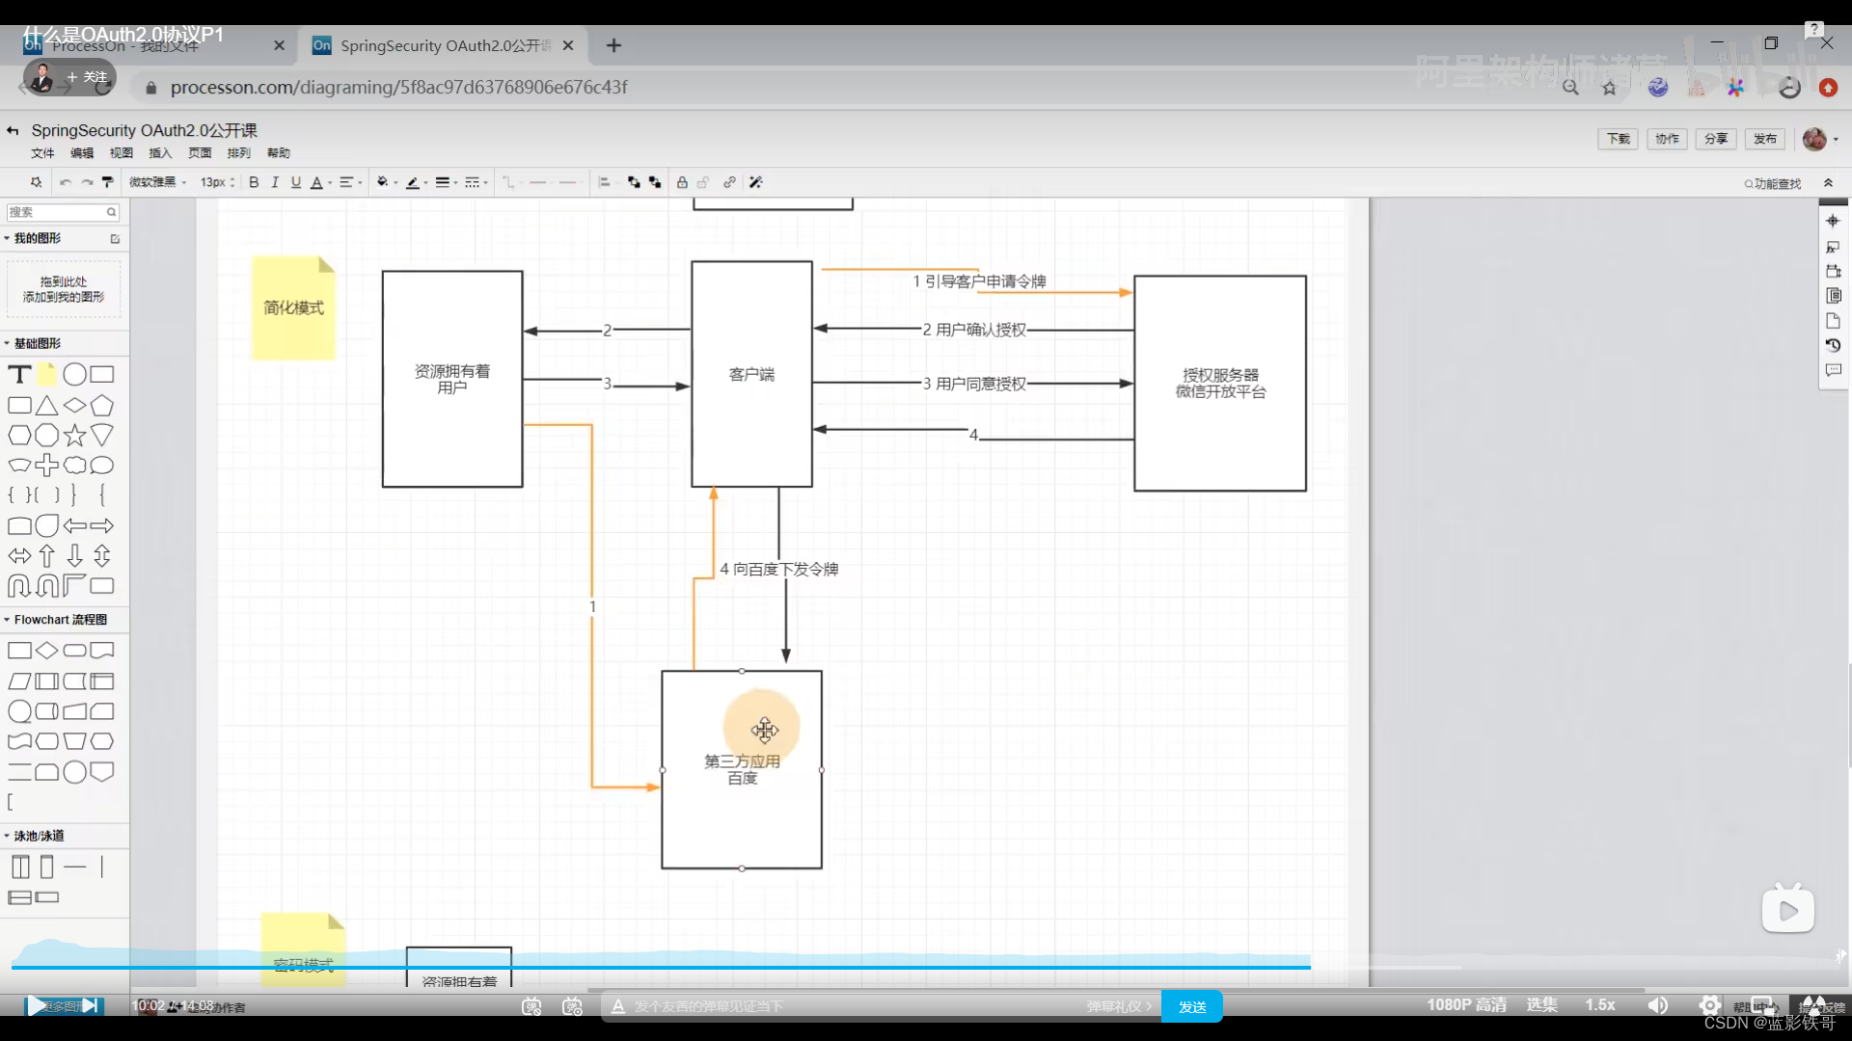Screen dimensions: 1852x1041
Task: Bring selected shape to front
Action: [634, 182]
